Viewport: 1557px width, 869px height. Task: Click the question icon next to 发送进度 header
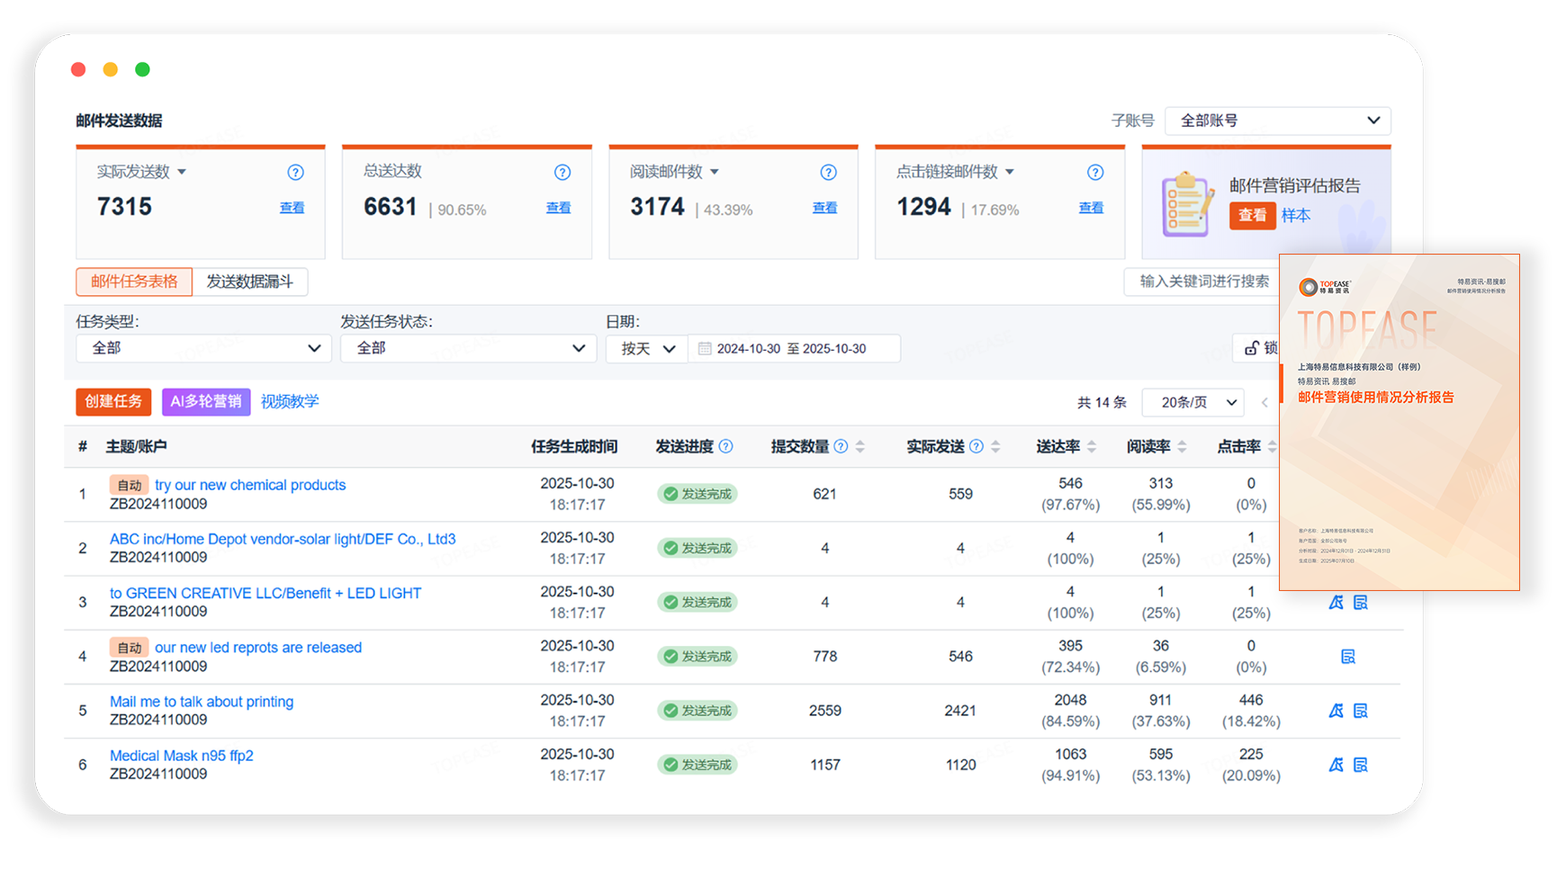(726, 447)
